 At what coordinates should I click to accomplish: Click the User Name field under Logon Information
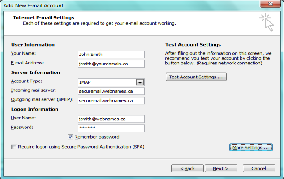pos(111,119)
